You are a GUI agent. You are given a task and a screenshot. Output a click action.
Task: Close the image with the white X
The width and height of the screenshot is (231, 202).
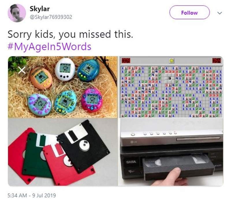22,70
